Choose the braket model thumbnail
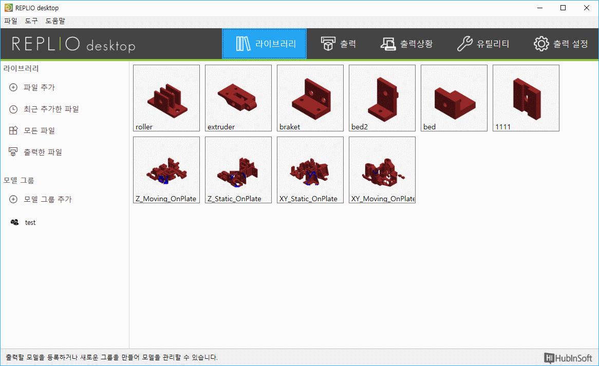The width and height of the screenshot is (599, 366). 310,98
